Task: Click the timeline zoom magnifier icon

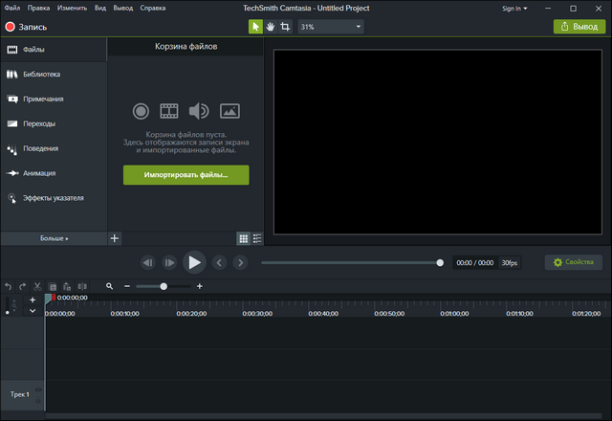Action: pyautogui.click(x=110, y=286)
